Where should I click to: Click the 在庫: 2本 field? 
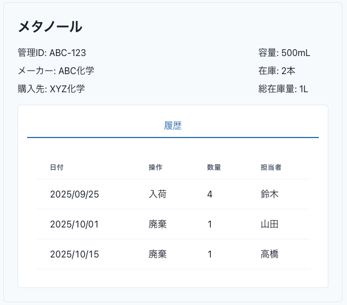click(x=276, y=71)
